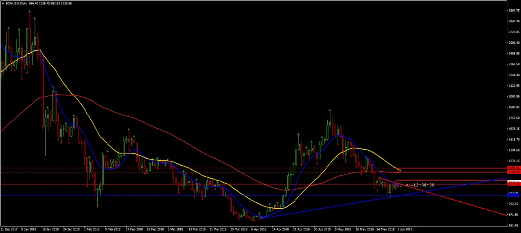The height and width of the screenshot is (233, 521).
Task: Open the chart dropdown arrow beside BCHUSD,Daily
Action: click(x=3, y=3)
